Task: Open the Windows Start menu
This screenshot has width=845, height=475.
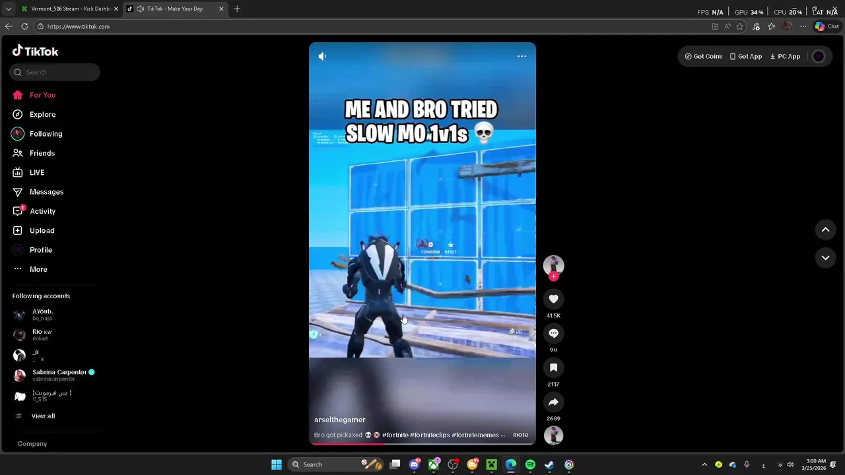Action: (277, 464)
